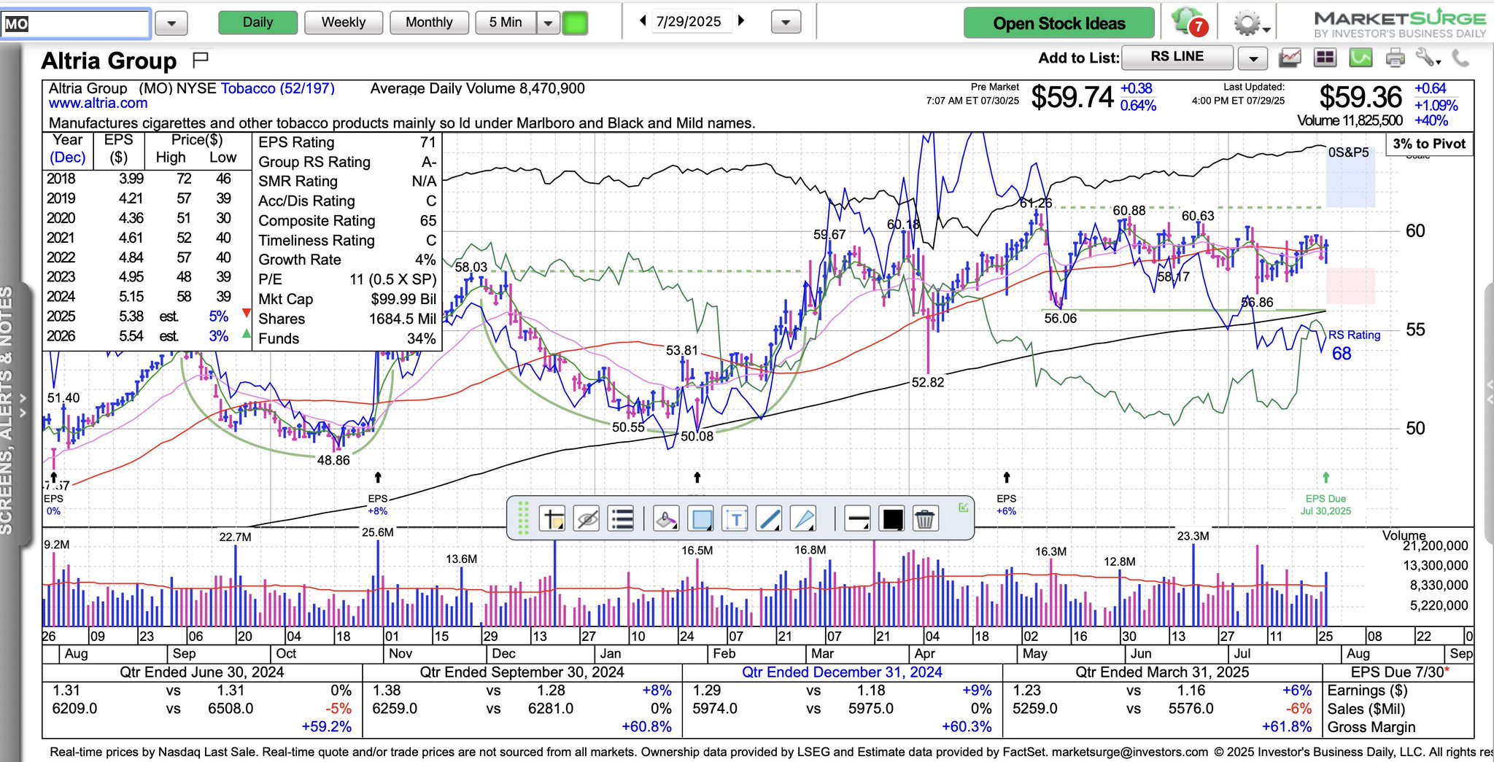Hide drawings with the crossed-eye icon
Viewport: 1494px width, 762px height.
[587, 519]
